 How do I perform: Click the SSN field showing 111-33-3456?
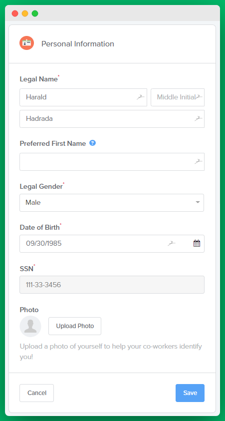[112, 285]
